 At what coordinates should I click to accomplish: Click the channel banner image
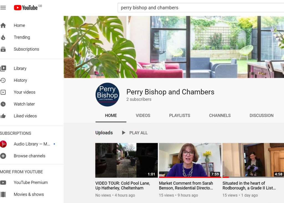click(174, 47)
